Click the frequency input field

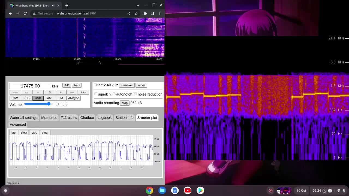point(30,86)
